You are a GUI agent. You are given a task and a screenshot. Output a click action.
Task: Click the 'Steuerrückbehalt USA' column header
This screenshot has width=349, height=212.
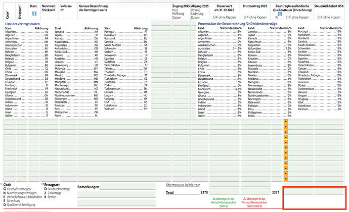329,6
